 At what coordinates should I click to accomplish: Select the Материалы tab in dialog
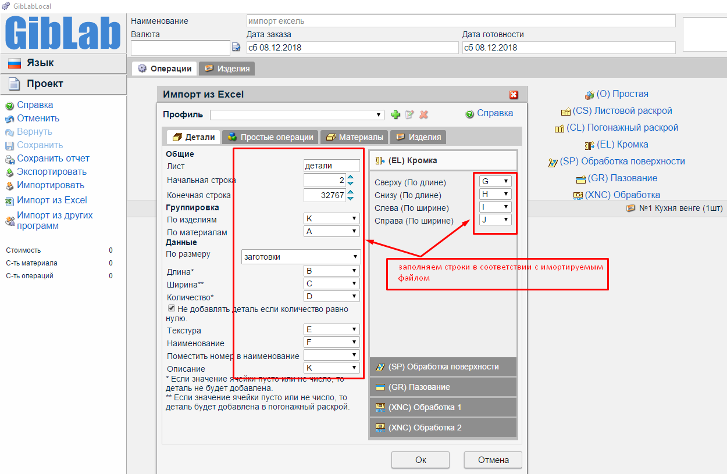(x=354, y=137)
